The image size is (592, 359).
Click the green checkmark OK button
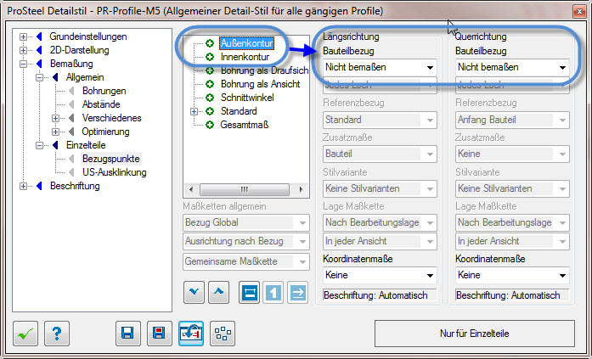click(25, 334)
